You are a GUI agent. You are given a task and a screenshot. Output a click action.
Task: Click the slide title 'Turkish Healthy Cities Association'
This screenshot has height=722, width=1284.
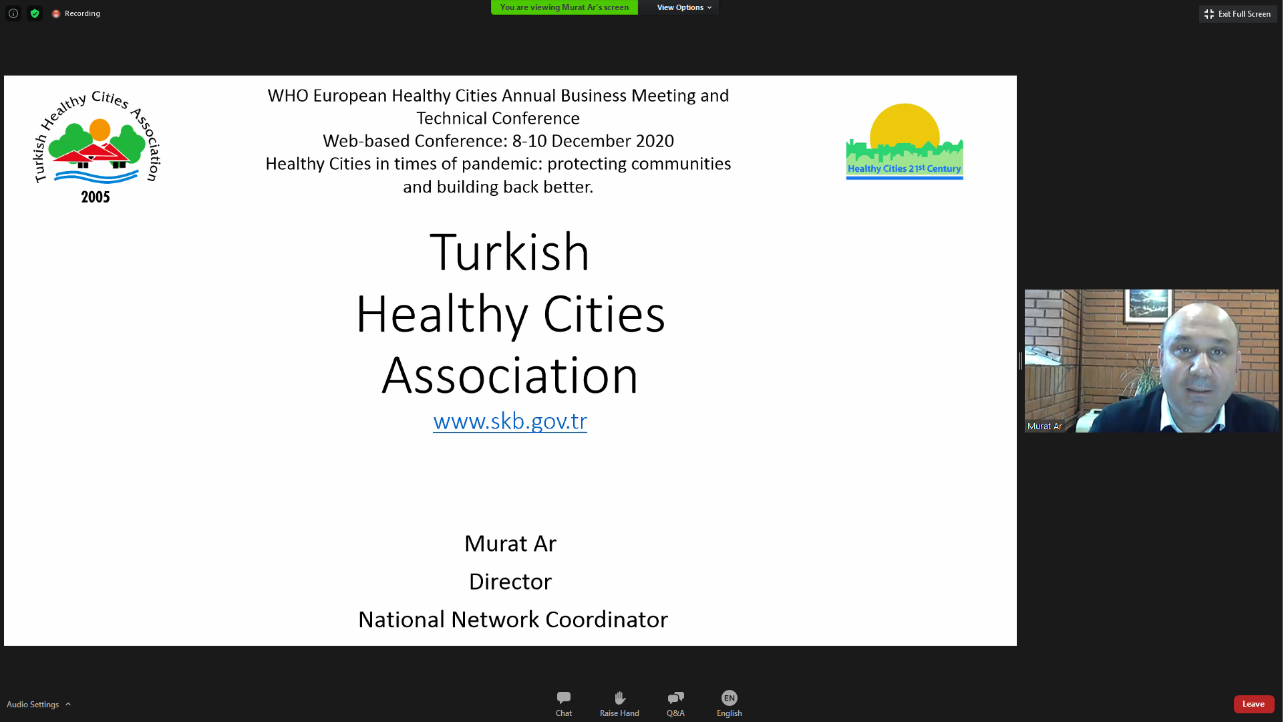coord(510,314)
